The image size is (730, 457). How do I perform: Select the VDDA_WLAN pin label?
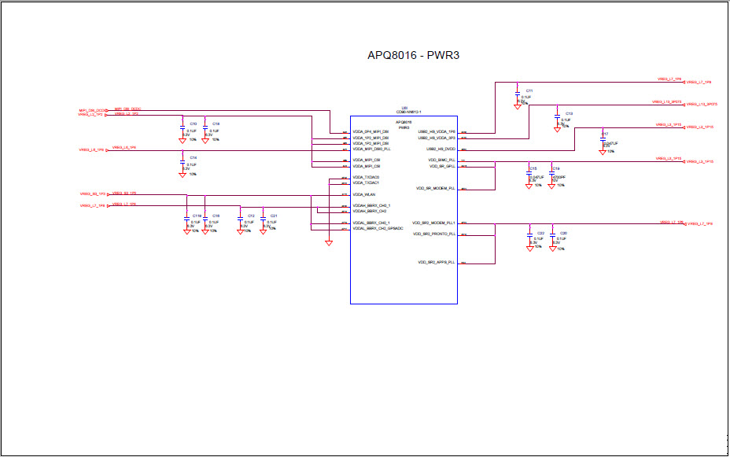(x=363, y=195)
